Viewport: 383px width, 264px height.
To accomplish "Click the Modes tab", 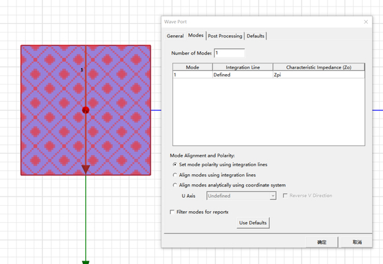I will click(196, 36).
